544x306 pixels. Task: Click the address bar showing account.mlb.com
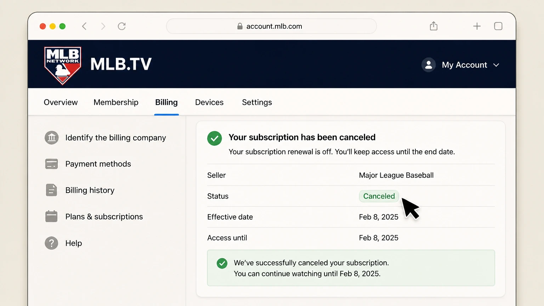[271, 26]
